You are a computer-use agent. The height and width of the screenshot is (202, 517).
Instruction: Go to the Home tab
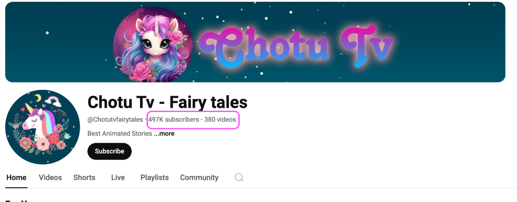pos(17,178)
